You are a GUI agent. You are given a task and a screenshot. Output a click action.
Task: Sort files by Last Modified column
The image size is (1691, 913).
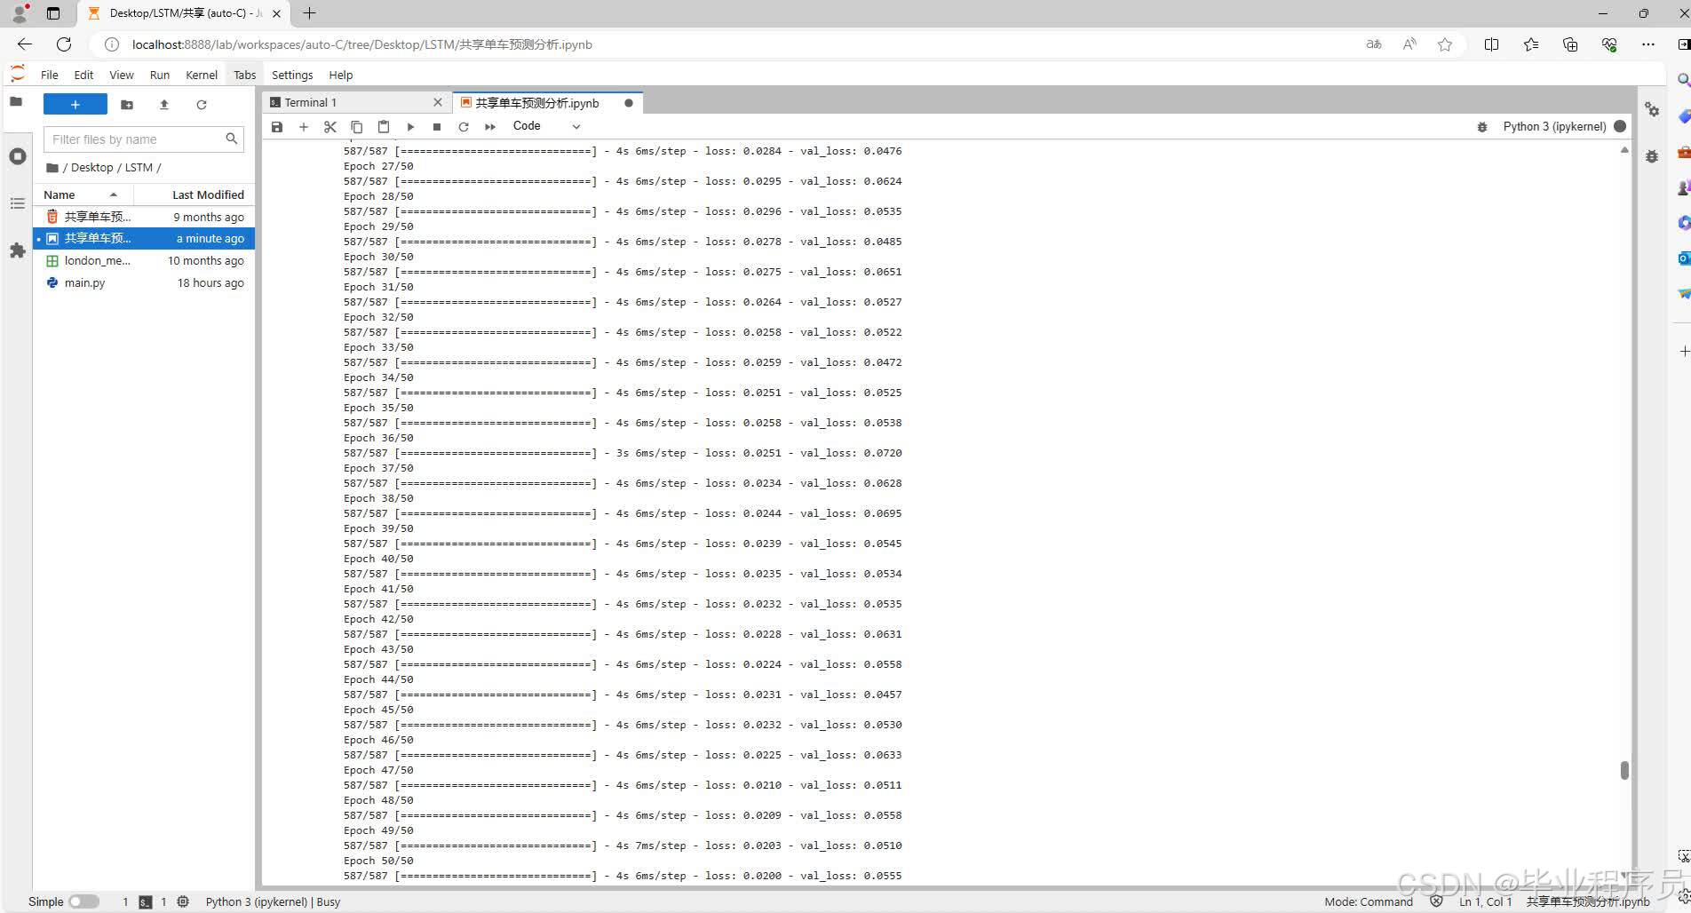click(x=194, y=195)
